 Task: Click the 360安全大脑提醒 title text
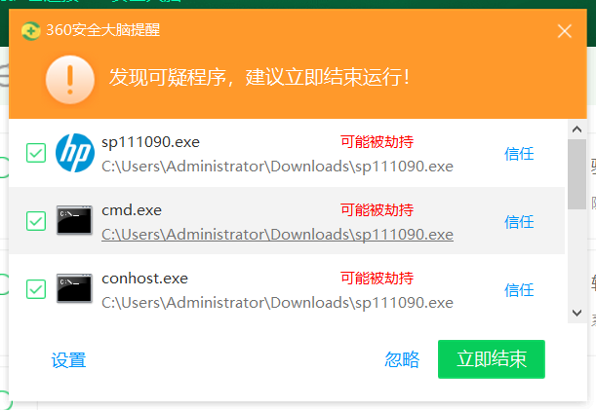tap(103, 30)
